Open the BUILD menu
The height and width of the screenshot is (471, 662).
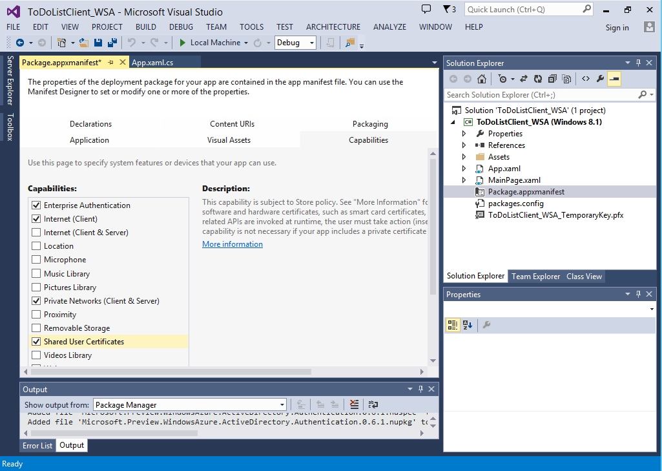point(145,27)
